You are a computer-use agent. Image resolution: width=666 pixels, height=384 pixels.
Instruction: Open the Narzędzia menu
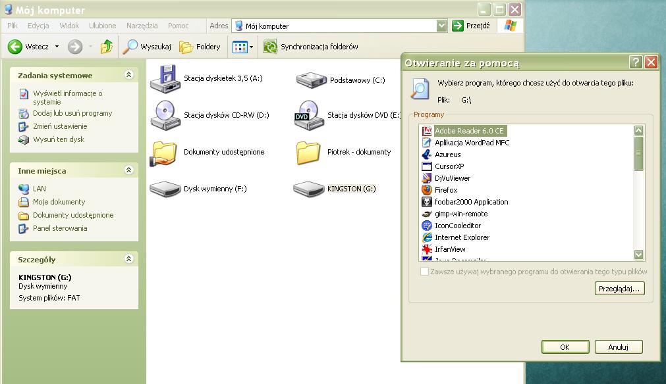coord(142,26)
